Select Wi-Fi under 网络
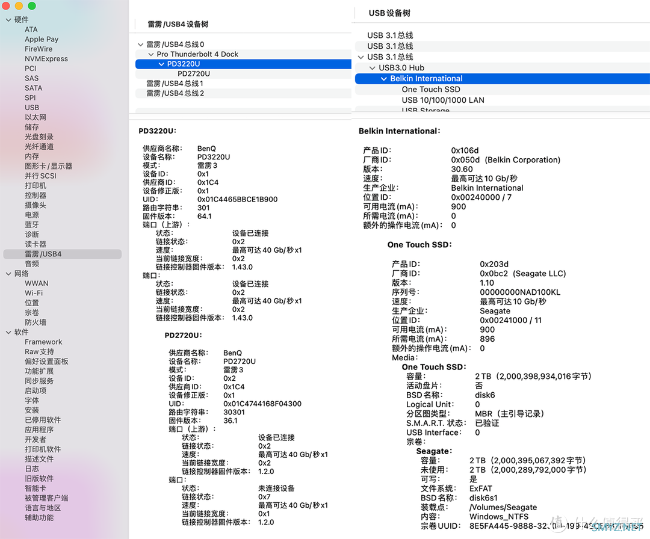Viewport: 650px width, 539px height. tap(34, 293)
